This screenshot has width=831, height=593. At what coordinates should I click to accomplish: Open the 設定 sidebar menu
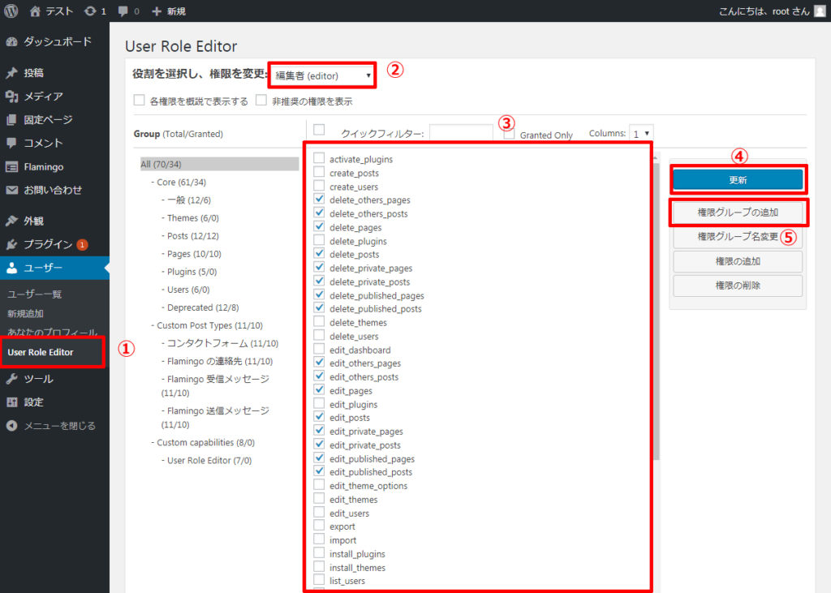tap(32, 402)
